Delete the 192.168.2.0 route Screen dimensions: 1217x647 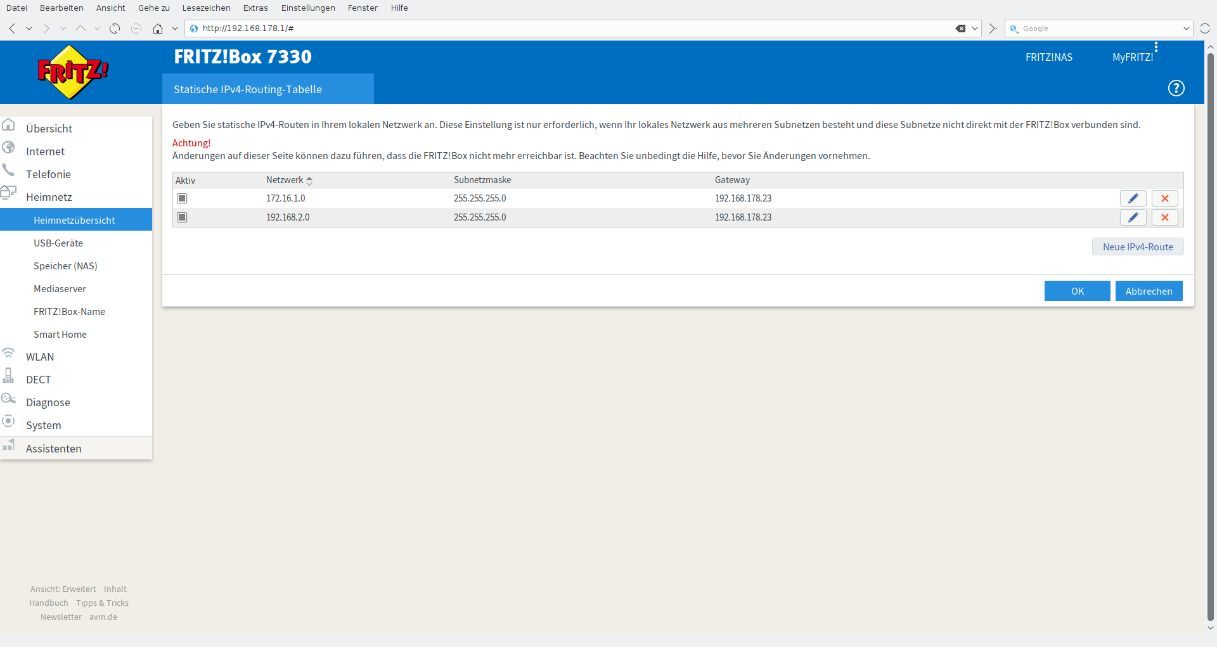coord(1164,217)
